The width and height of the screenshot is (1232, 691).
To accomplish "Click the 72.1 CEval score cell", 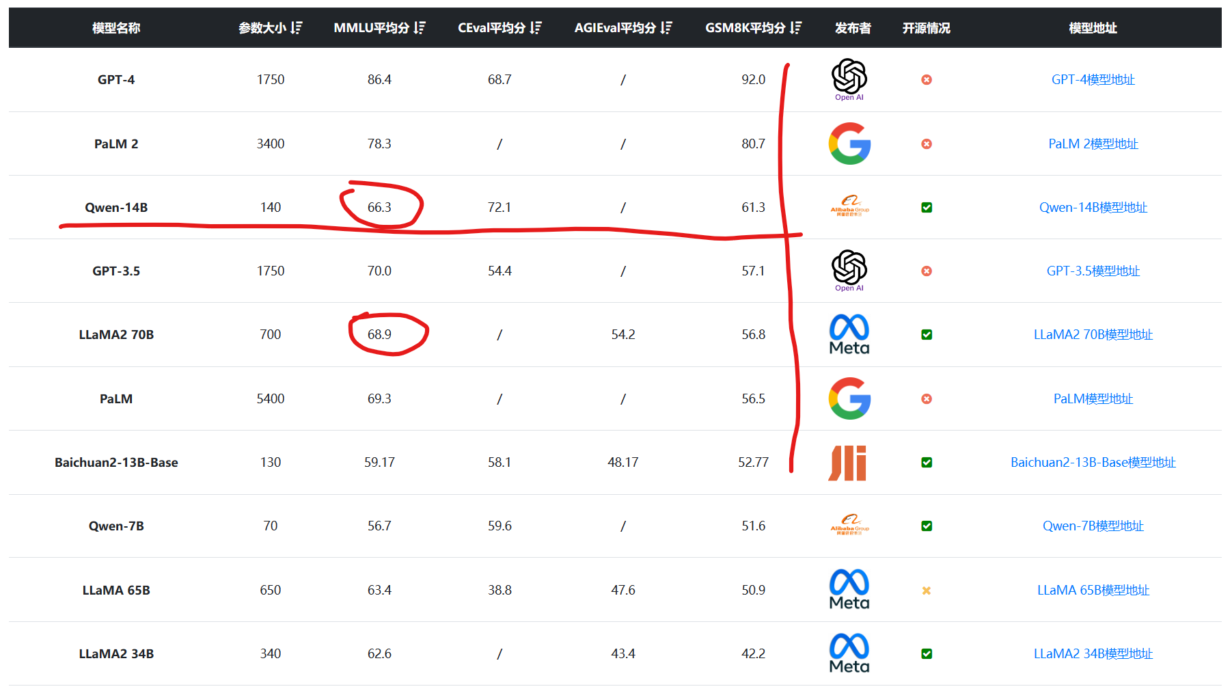I will (499, 207).
